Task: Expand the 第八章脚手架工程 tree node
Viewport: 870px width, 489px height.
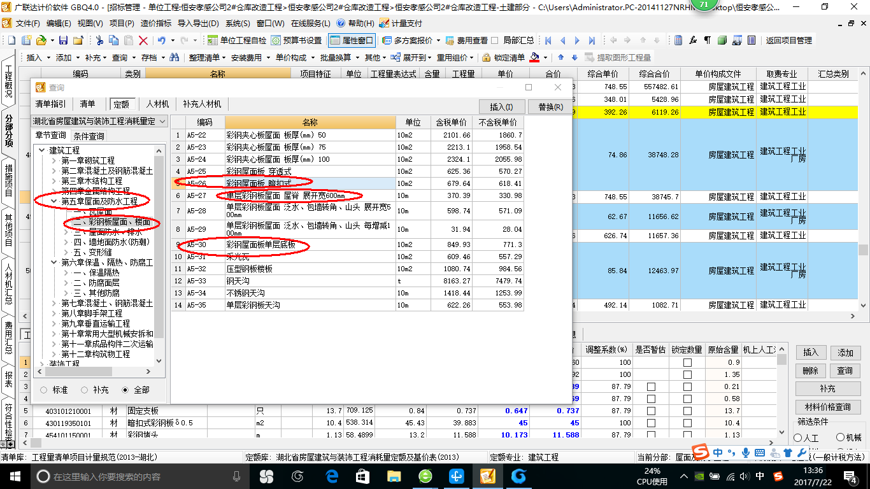Action: coord(53,313)
